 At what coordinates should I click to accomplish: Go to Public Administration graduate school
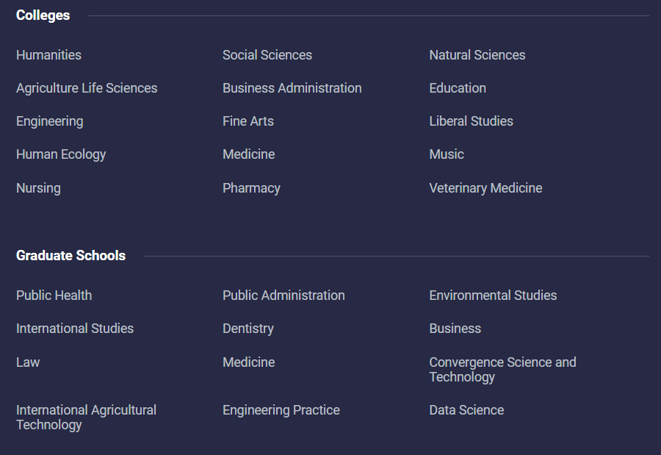point(283,295)
